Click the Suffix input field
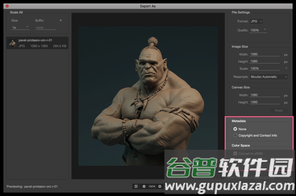296x196 pixels. coord(46,28)
